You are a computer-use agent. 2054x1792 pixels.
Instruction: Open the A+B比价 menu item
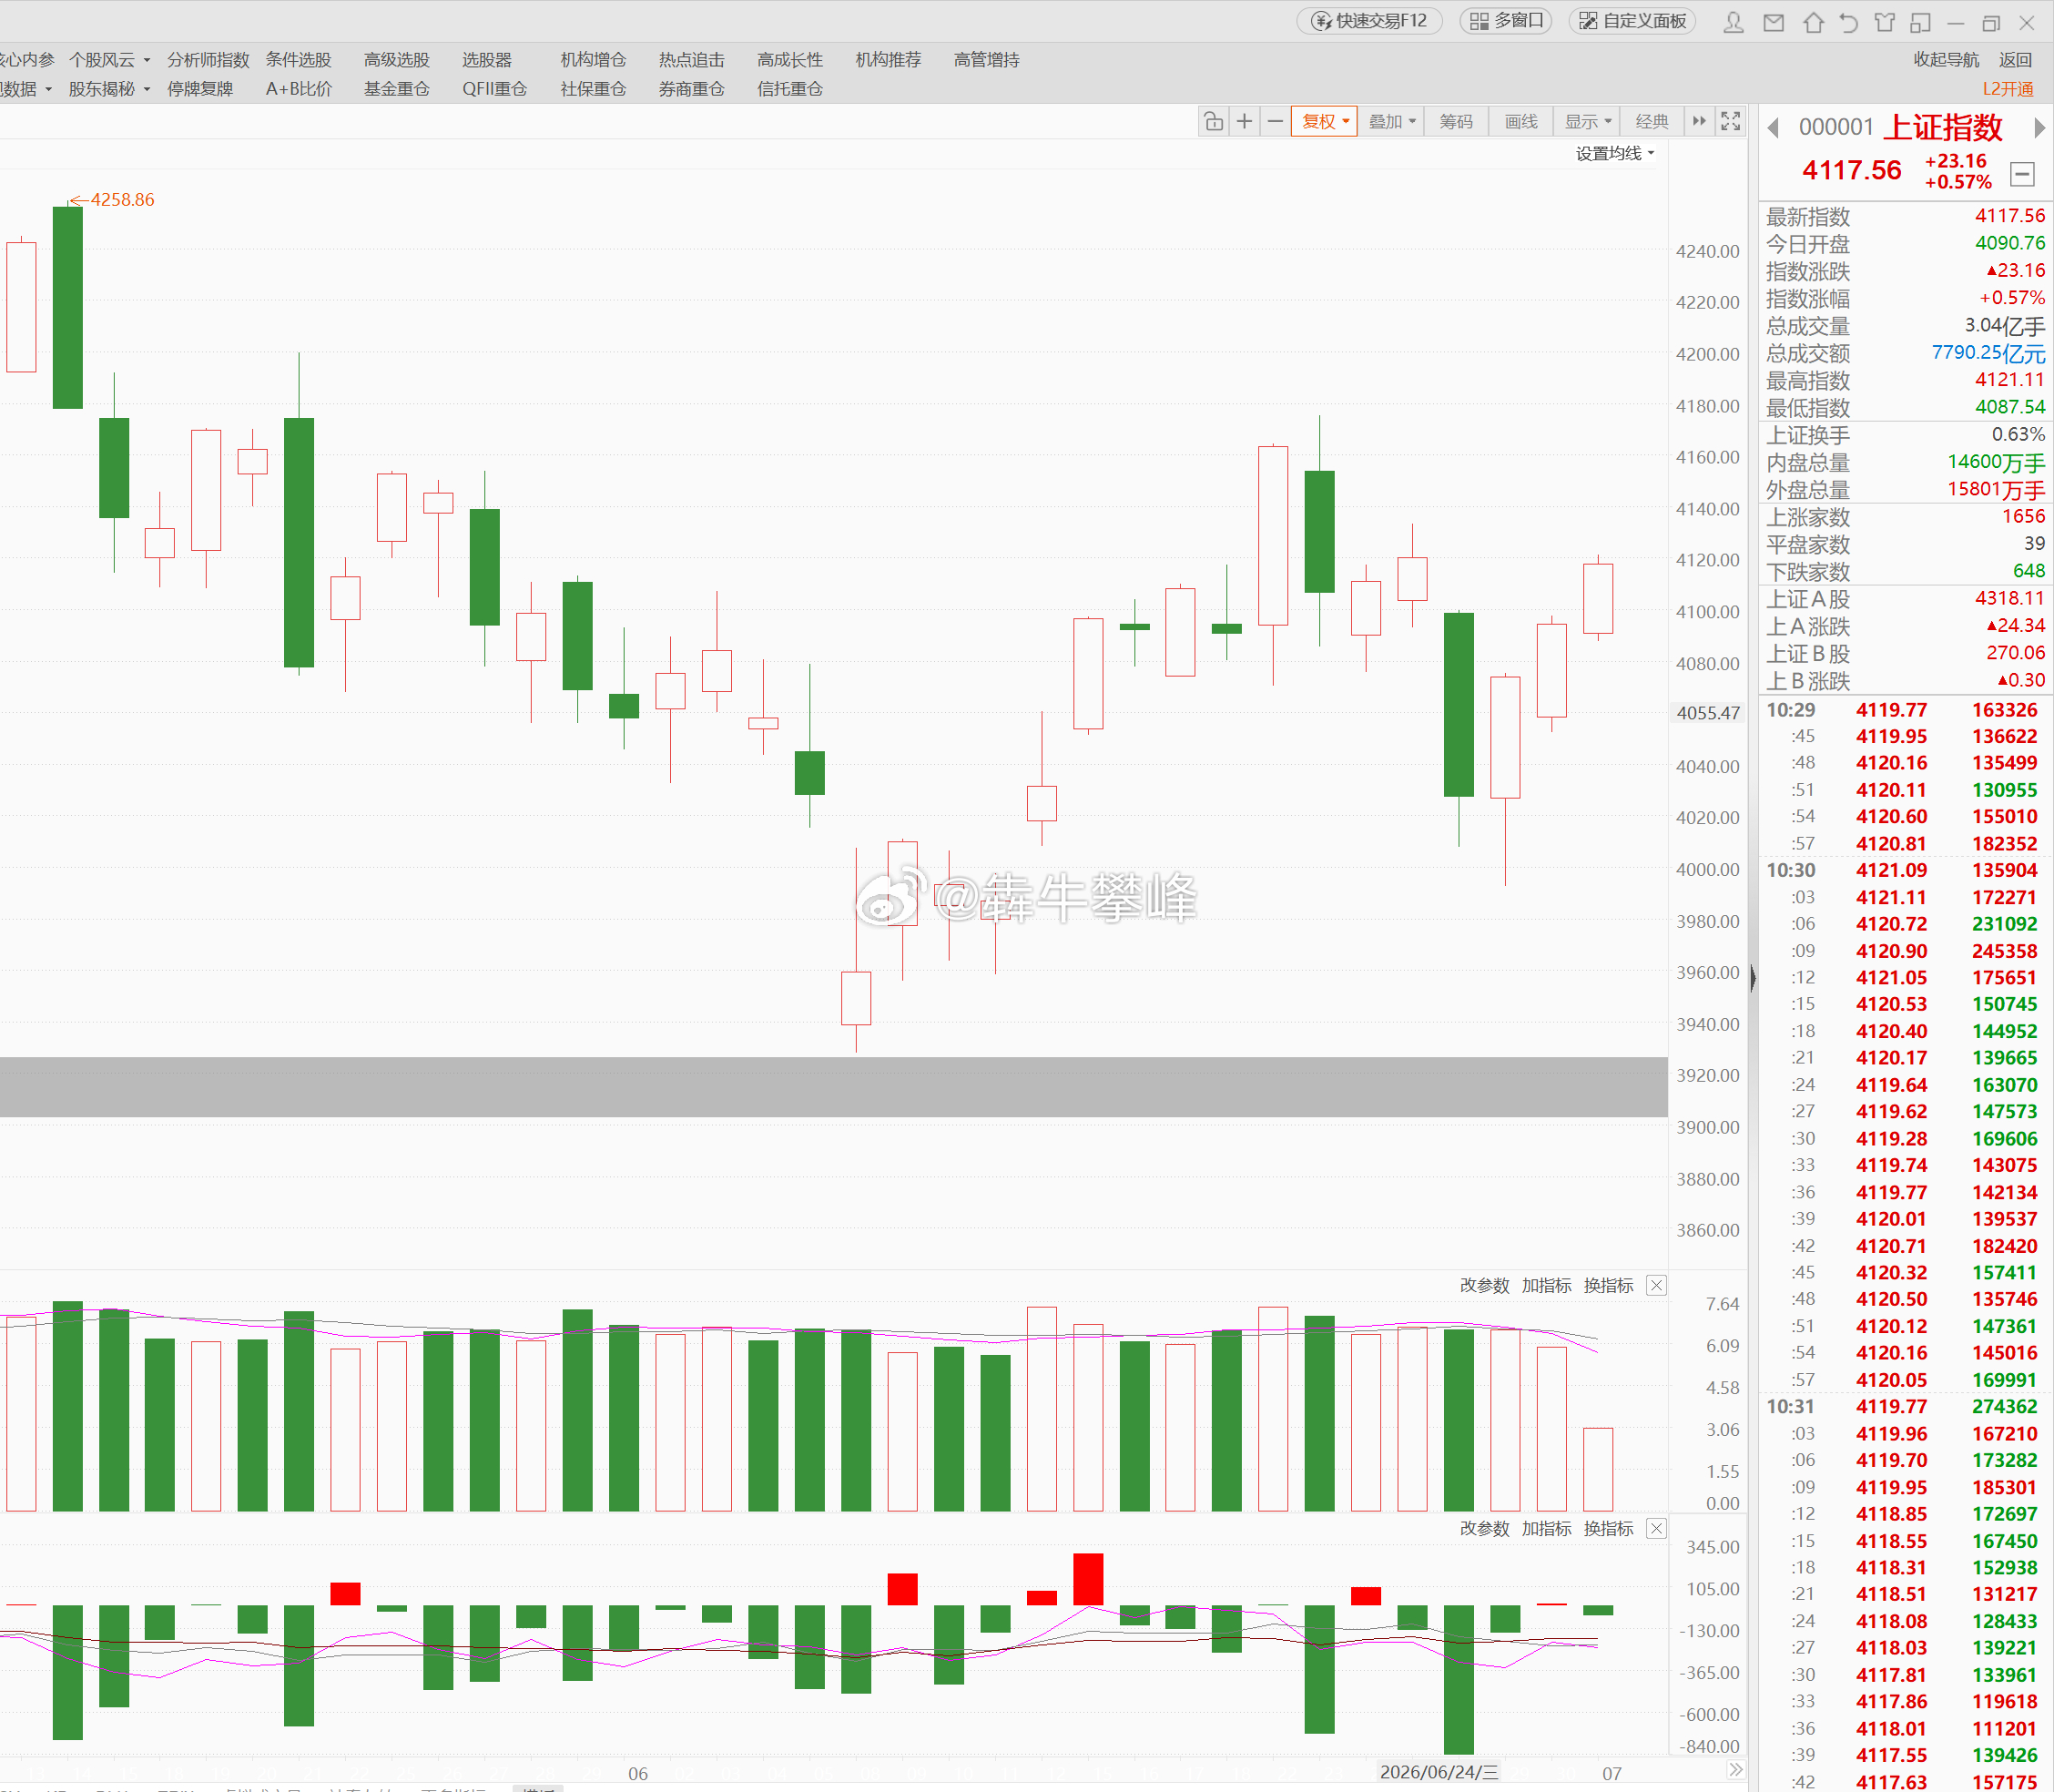(298, 89)
